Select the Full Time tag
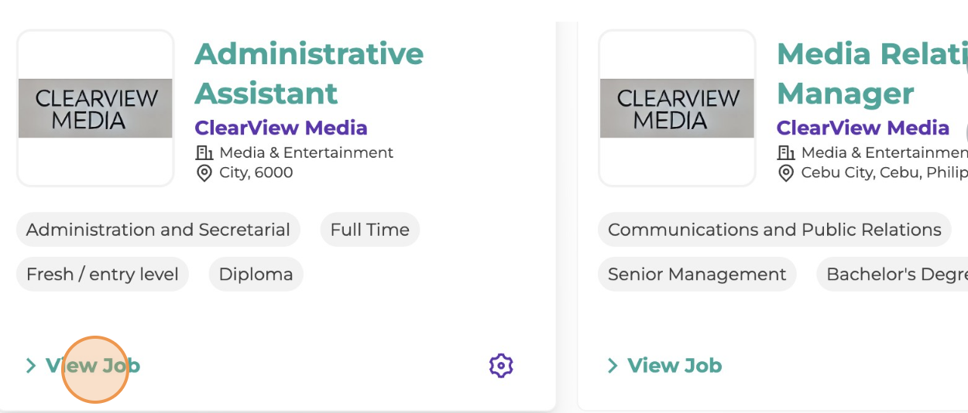Viewport: 968px width, 413px height. [369, 230]
